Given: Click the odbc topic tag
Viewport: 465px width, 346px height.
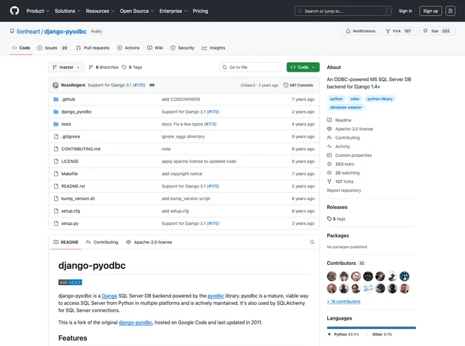Looking at the screenshot, I should [x=355, y=99].
